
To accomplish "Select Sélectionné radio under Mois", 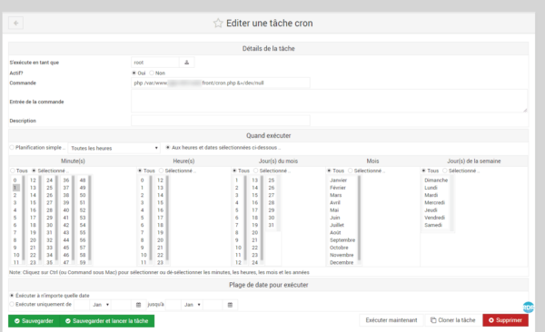I will (351, 171).
